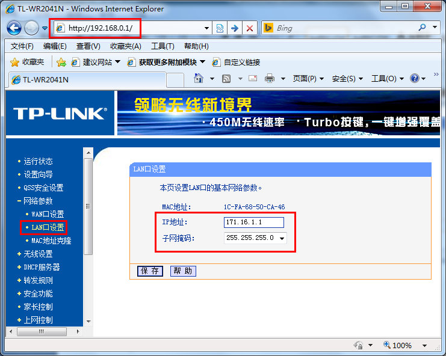The height and width of the screenshot is (356, 446).
Task: Open the 安全(S) command menu
Action: (x=347, y=78)
